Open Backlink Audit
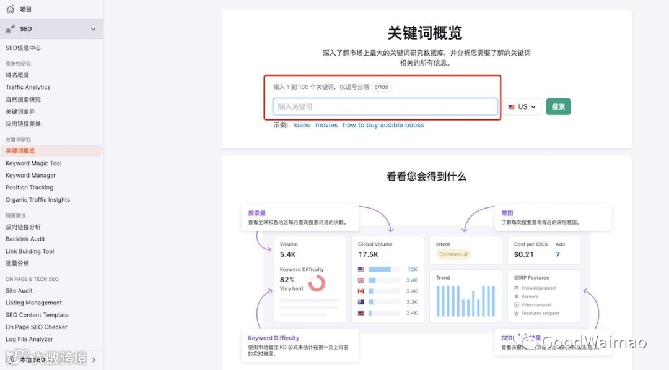Screen dimensions: 669x370 [25, 239]
